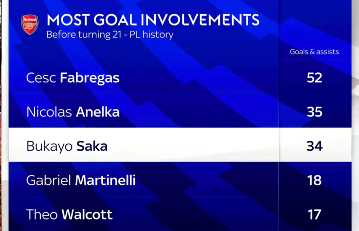Click the word Martinelli in bold
Viewport: 359px width, 231px height.
[105, 181]
